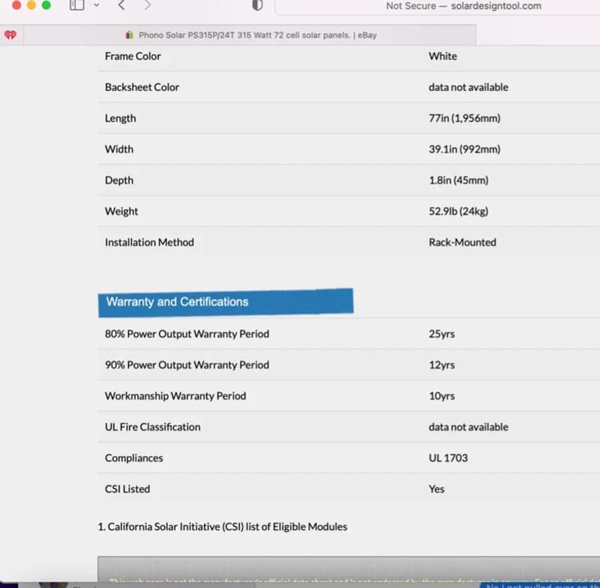Minimize the window using yellow button
600x588 pixels.
[x=31, y=5]
